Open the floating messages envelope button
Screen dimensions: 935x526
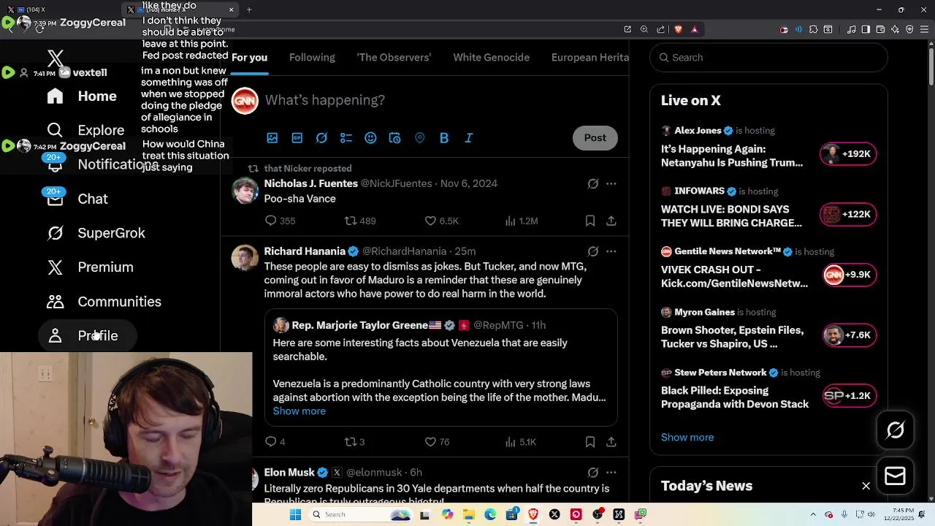click(895, 476)
